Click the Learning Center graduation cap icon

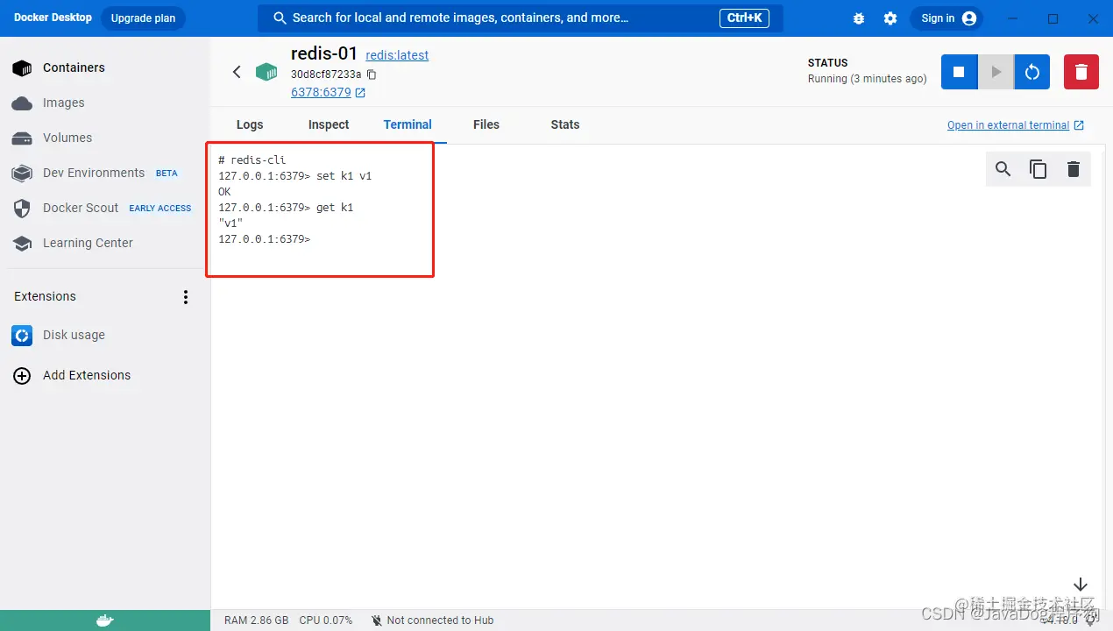pyautogui.click(x=22, y=244)
